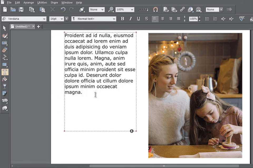Apply numbered list formatting
The width and height of the screenshot is (253, 168).
[x=215, y=19]
